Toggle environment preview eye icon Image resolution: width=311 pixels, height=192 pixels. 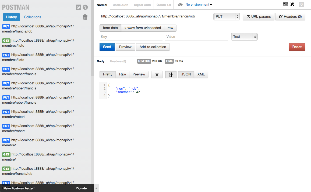[x=180, y=5]
